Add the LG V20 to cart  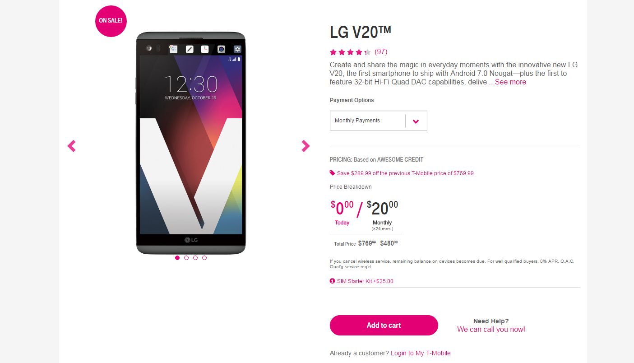click(384, 325)
